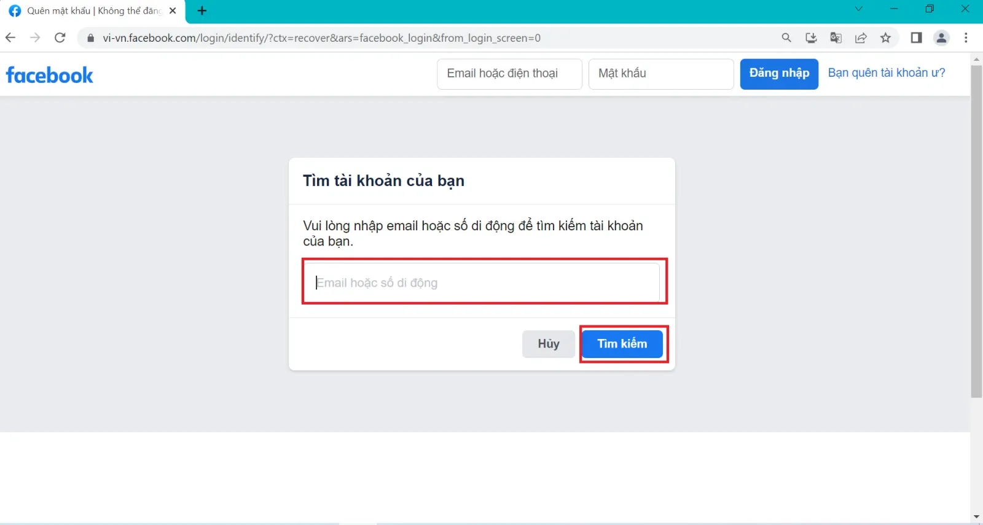Bookmark this tab with the star

pyautogui.click(x=885, y=37)
